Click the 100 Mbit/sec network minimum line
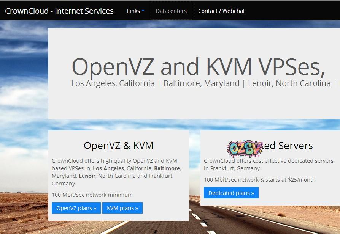Screen dimensions: 340x234 92,195
